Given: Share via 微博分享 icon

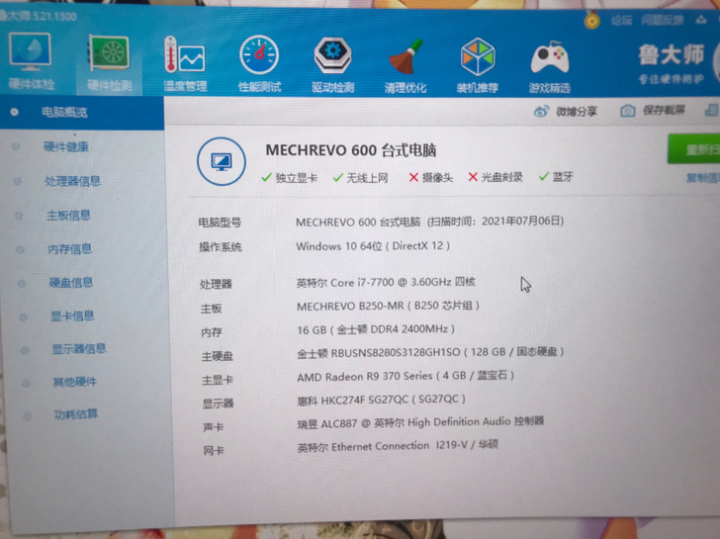Looking at the screenshot, I should point(566,111).
